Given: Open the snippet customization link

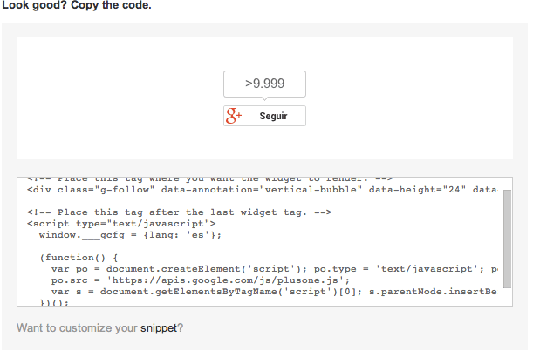Looking at the screenshot, I should click(x=158, y=328).
